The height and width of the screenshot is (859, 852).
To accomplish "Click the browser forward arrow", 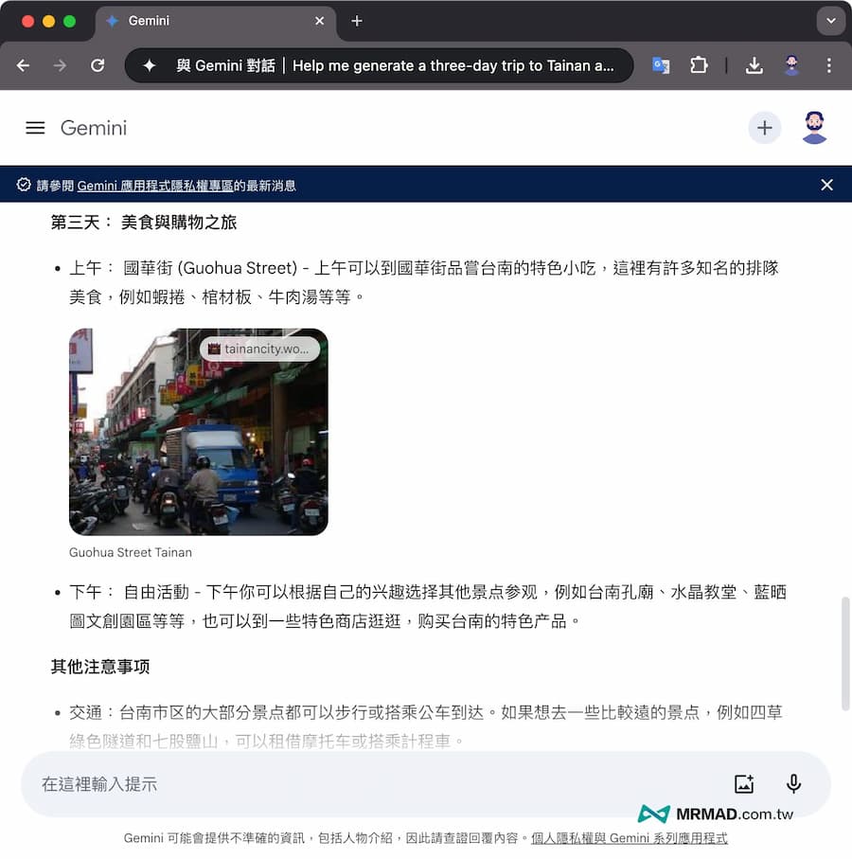I will 60,65.
